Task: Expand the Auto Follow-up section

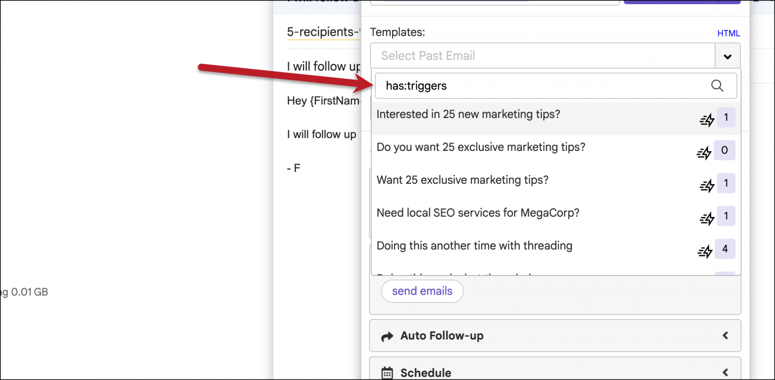Action: coord(726,335)
